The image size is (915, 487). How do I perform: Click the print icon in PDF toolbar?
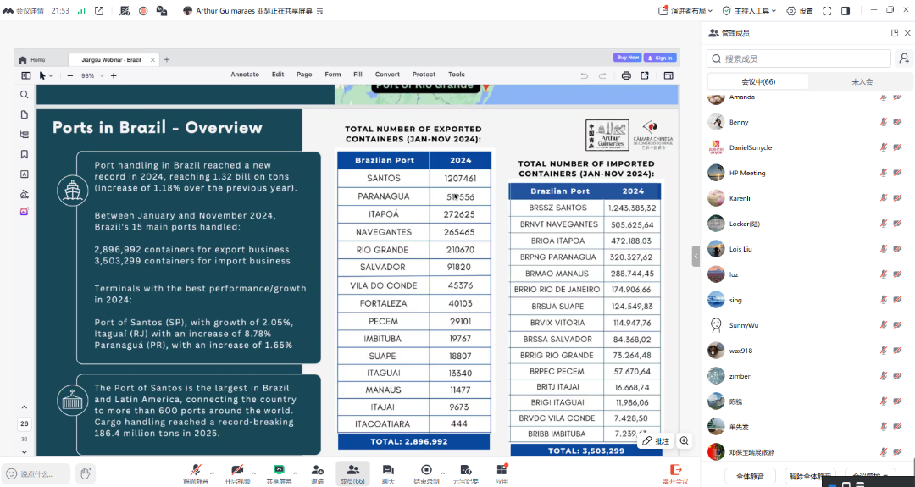click(626, 75)
